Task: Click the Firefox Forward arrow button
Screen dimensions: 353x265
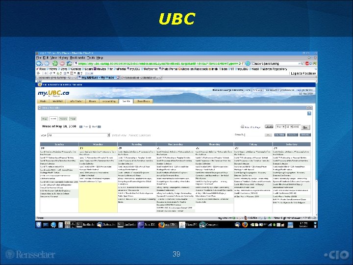Action: (x=47, y=63)
